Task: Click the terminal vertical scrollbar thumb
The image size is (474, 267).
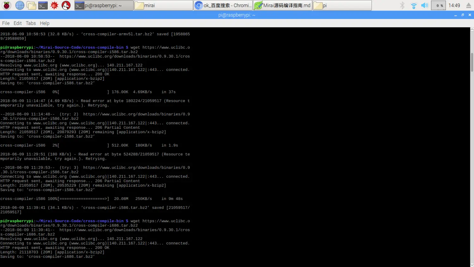Action: tap(472, 62)
